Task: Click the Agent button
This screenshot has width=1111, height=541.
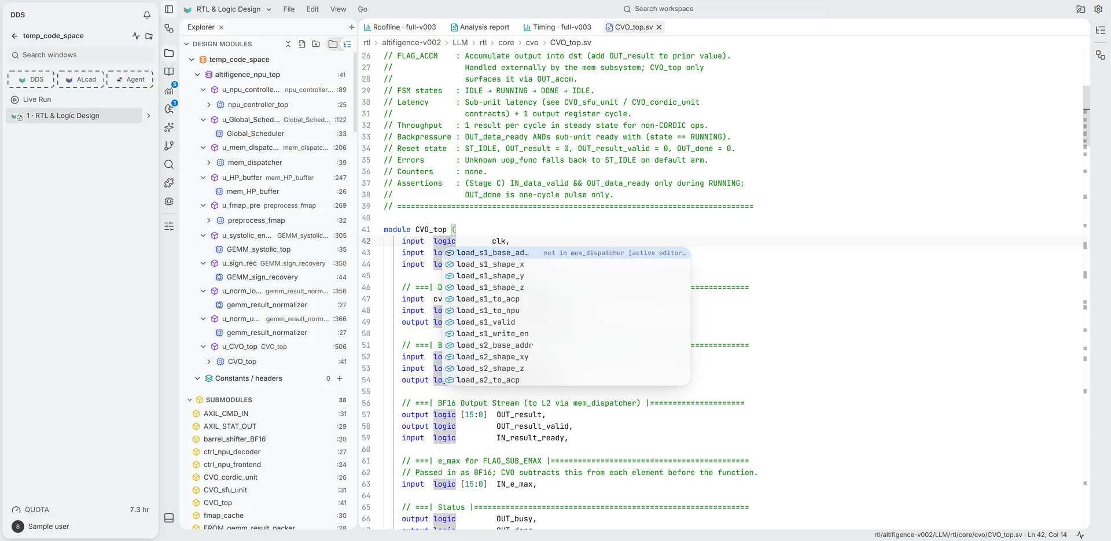Action: click(x=130, y=79)
